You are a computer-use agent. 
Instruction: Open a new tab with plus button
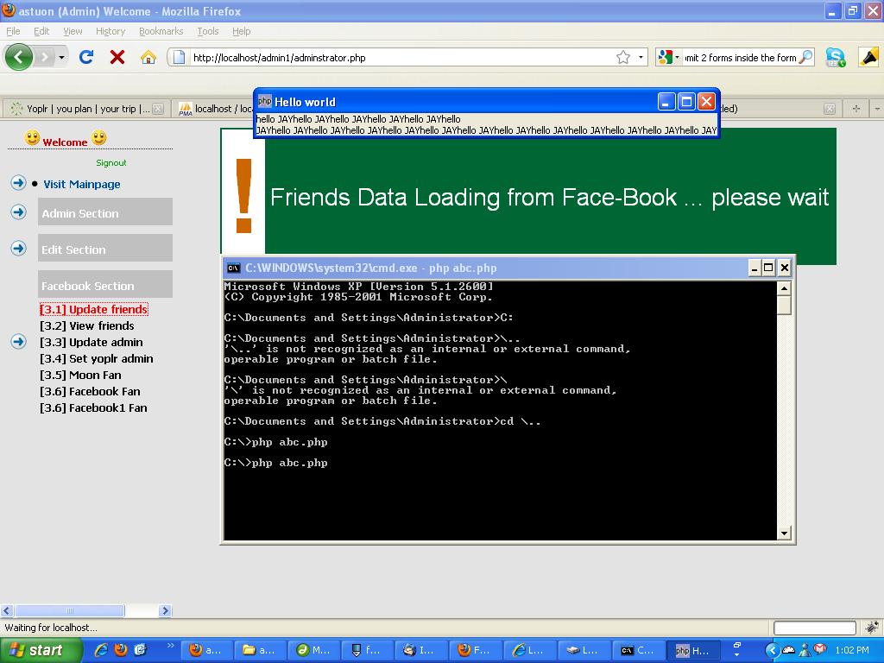pyautogui.click(x=856, y=109)
